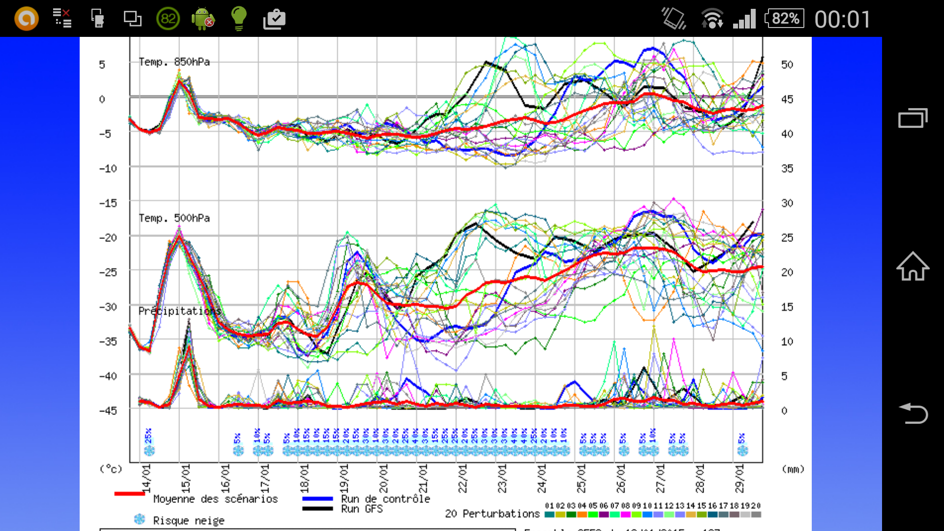This screenshot has height=531, width=944.
Task: Click the 21/01 date label
Action: 423,478
